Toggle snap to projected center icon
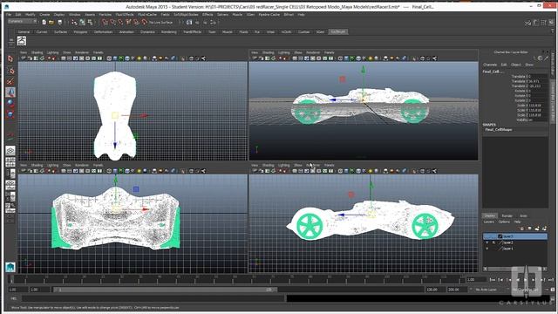558x314 pixels. coord(128,22)
